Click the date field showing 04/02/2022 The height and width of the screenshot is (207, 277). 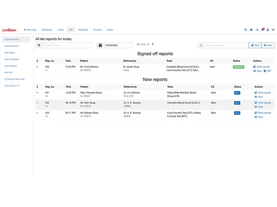119,45
